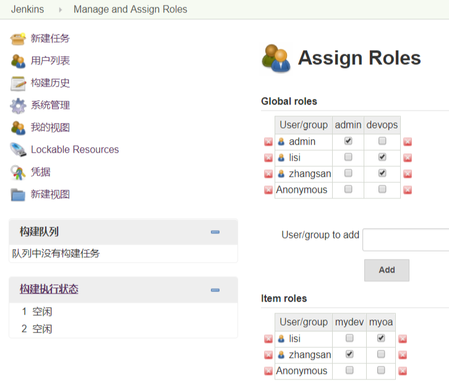Open Manage and Assign Roles breadcrumb
The width and height of the screenshot is (449, 385).
tap(130, 9)
